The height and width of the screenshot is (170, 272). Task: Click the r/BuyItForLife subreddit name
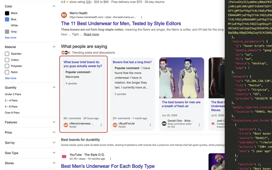127,124
